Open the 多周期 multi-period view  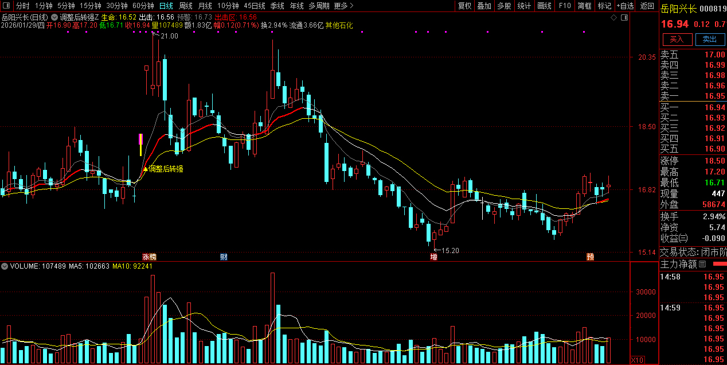(x=319, y=6)
